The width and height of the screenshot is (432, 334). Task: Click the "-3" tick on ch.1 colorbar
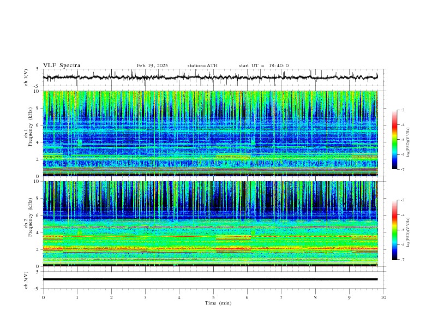(x=403, y=110)
